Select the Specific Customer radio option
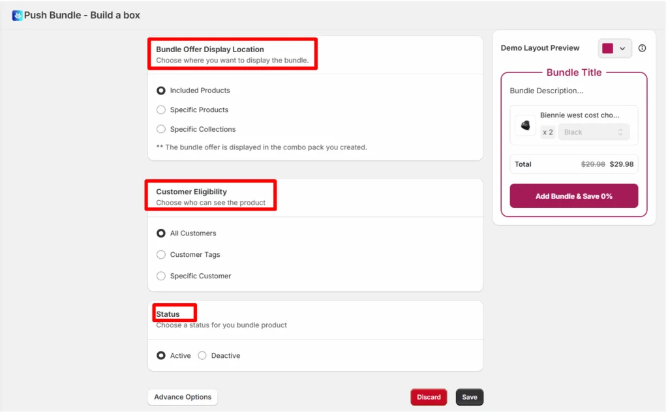Viewport: 668px width, 412px height. click(x=160, y=276)
